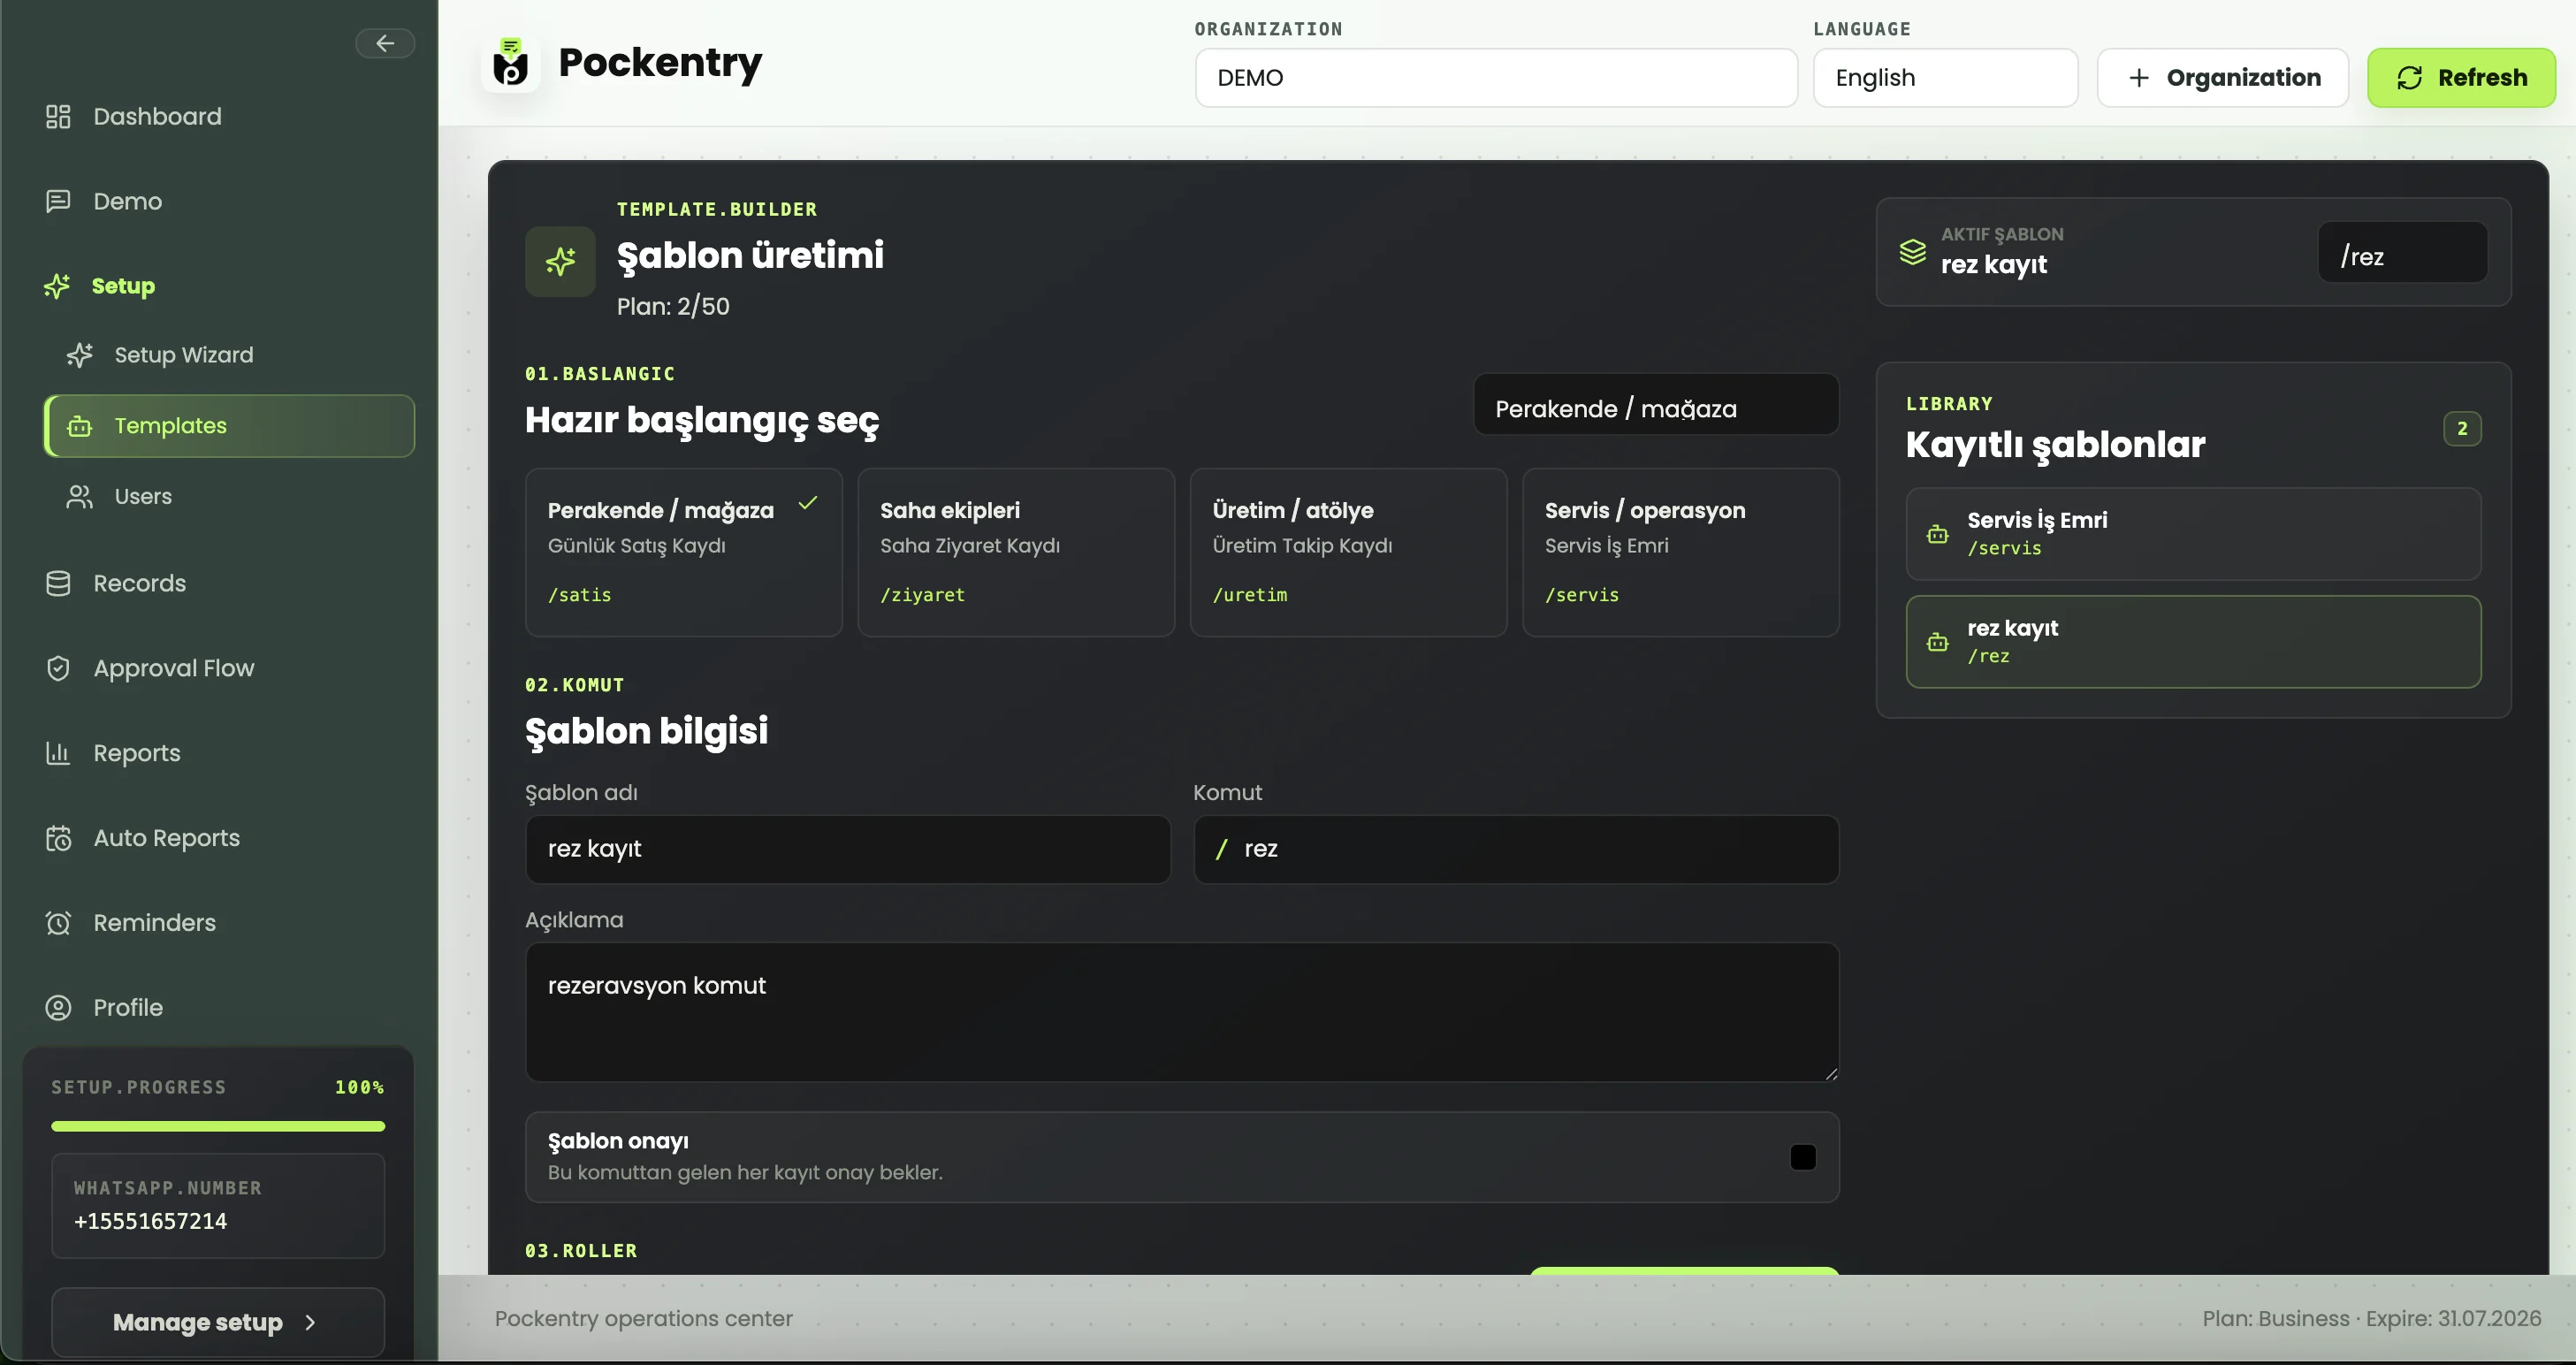
Task: Go to Demo page
Action: click(229, 201)
